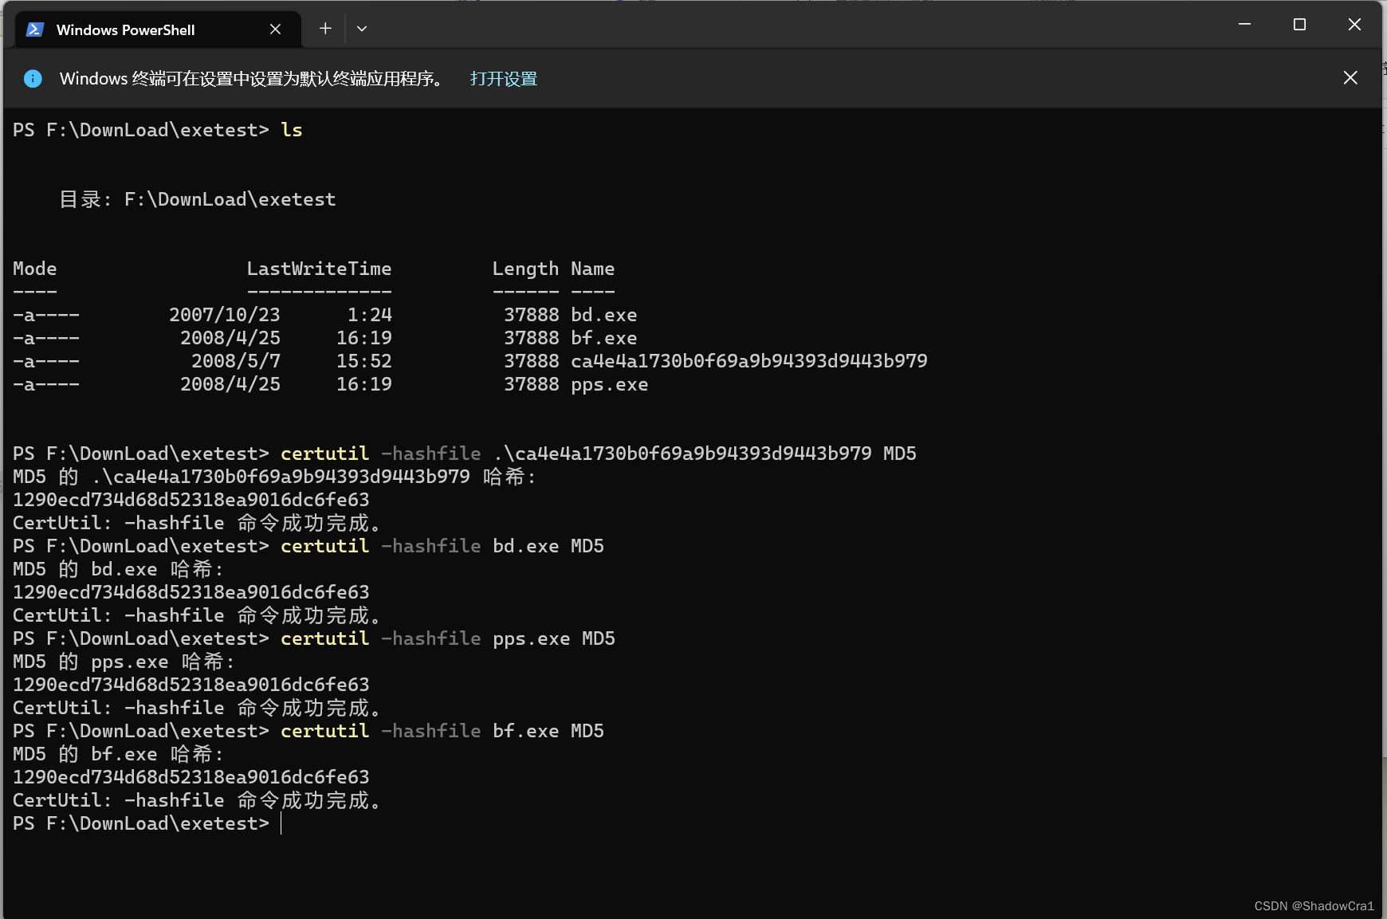Open a new terminal tab with plus
The height and width of the screenshot is (919, 1387).
[325, 29]
